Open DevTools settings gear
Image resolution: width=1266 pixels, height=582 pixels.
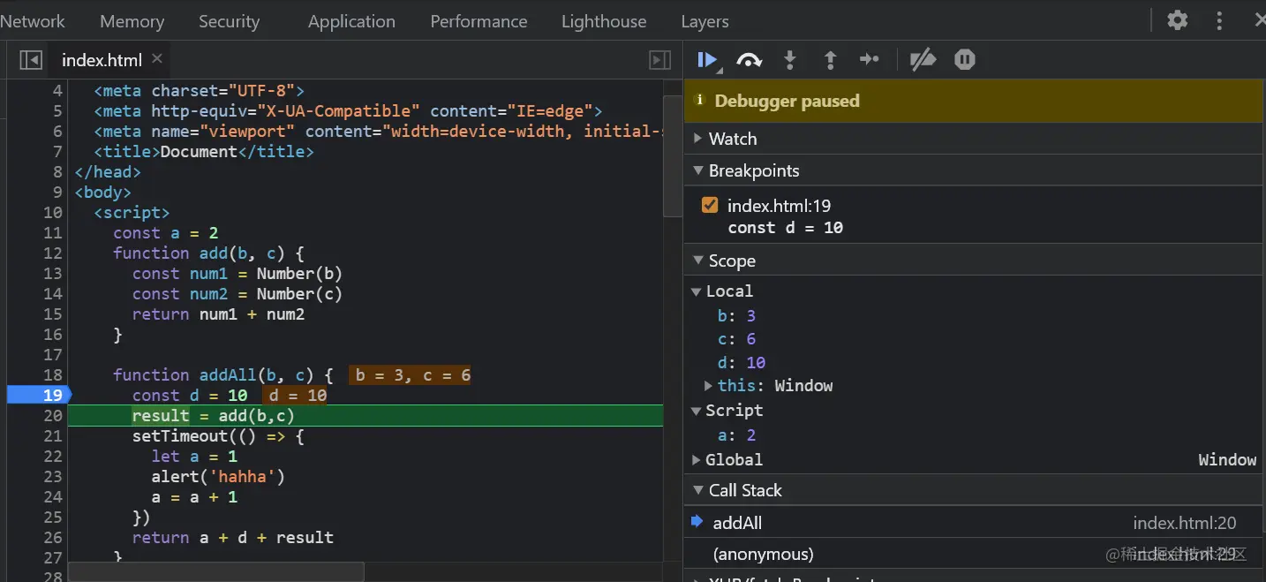tap(1177, 20)
